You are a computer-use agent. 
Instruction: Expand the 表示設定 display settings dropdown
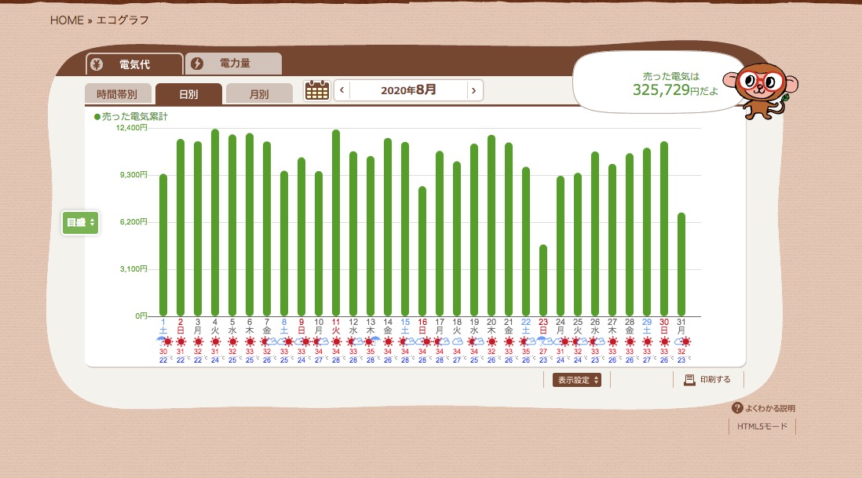[x=577, y=380]
